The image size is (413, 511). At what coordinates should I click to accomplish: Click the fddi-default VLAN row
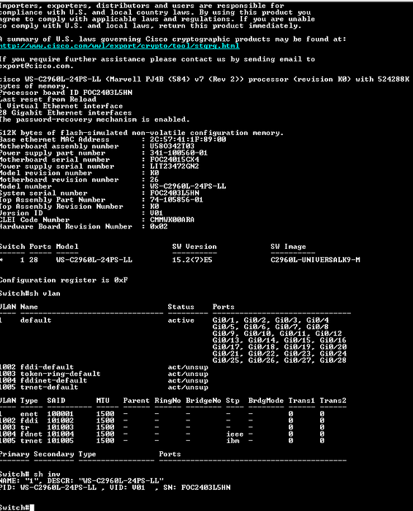click(104, 367)
